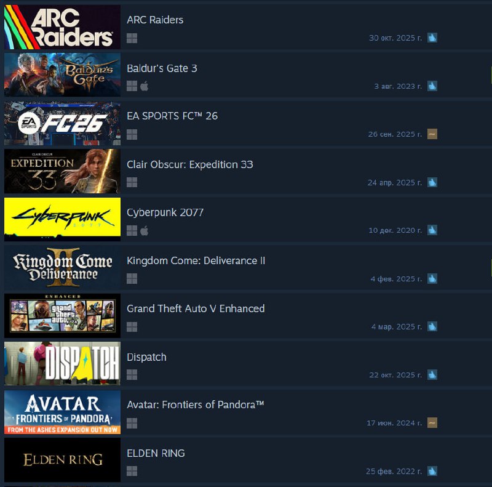Click the thumbs-up icon for Kingdom Come: Deliverance II
The width and height of the screenshot is (492, 487).
pyautogui.click(x=432, y=279)
